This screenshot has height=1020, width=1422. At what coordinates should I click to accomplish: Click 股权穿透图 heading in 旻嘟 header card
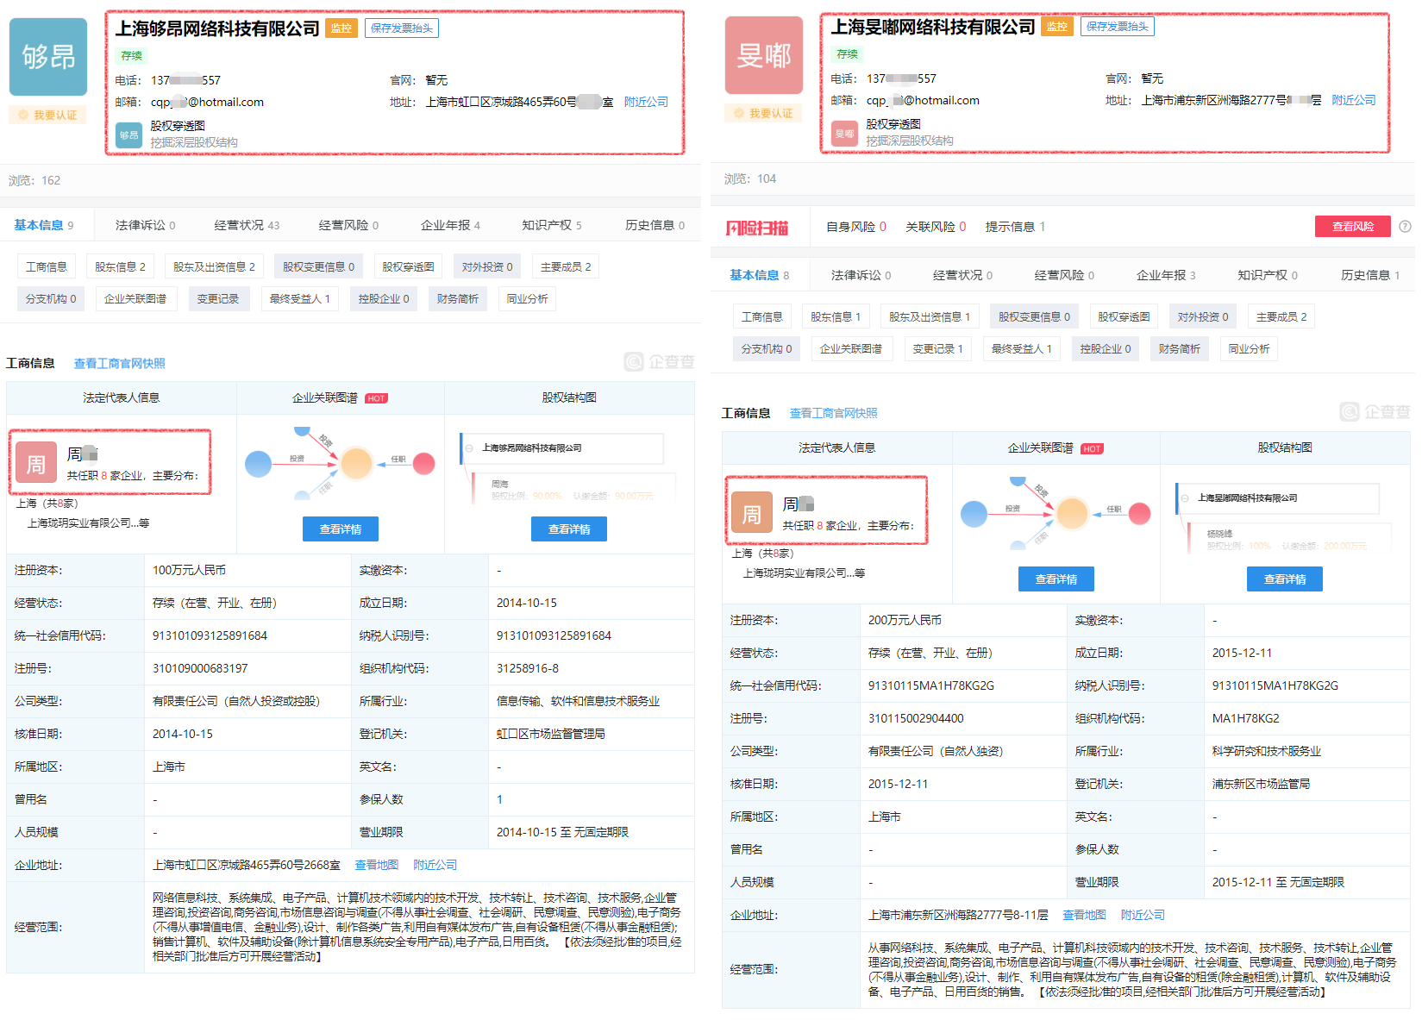(893, 124)
